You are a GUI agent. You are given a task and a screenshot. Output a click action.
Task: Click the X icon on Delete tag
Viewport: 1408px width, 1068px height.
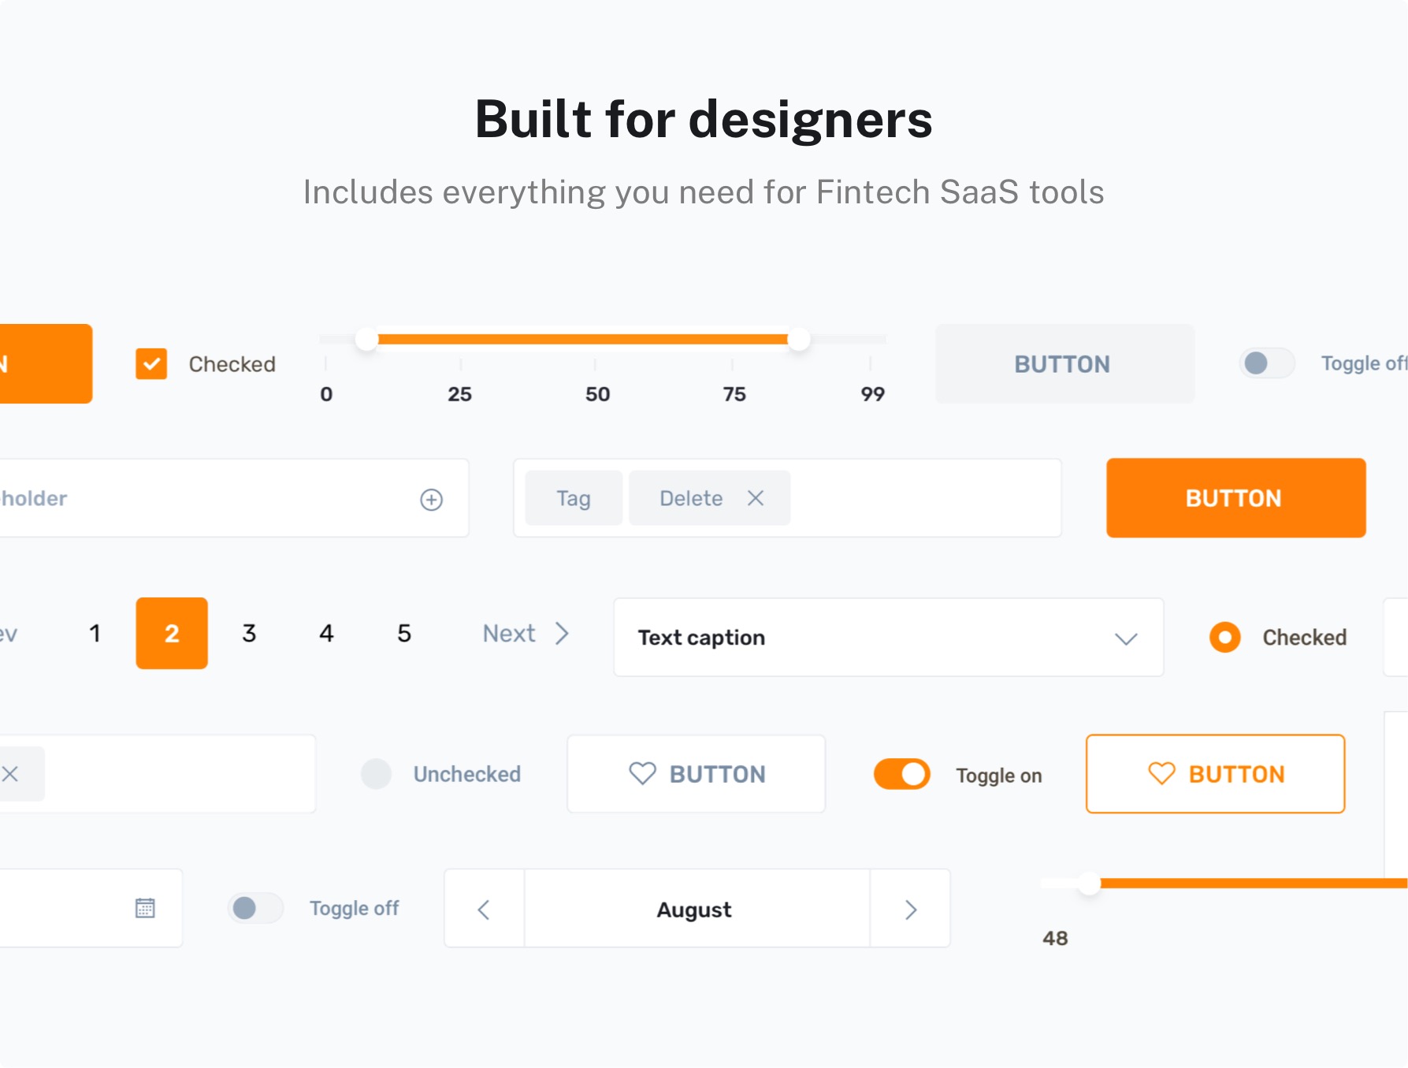pos(755,498)
